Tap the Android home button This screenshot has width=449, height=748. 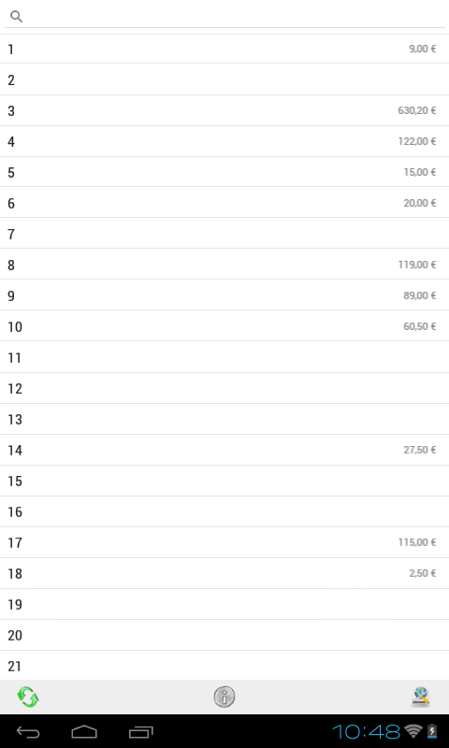[x=84, y=732]
